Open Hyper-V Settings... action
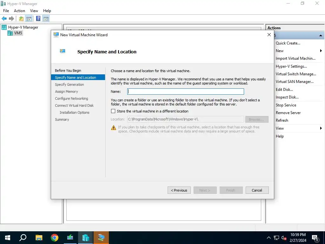This screenshot has width=325, height=244. [x=291, y=66]
